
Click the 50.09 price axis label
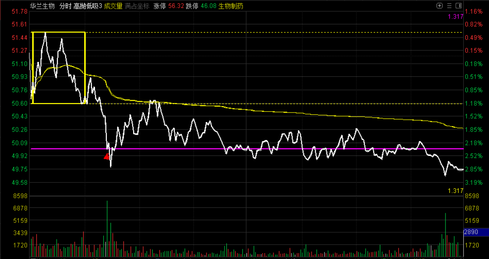19,143
